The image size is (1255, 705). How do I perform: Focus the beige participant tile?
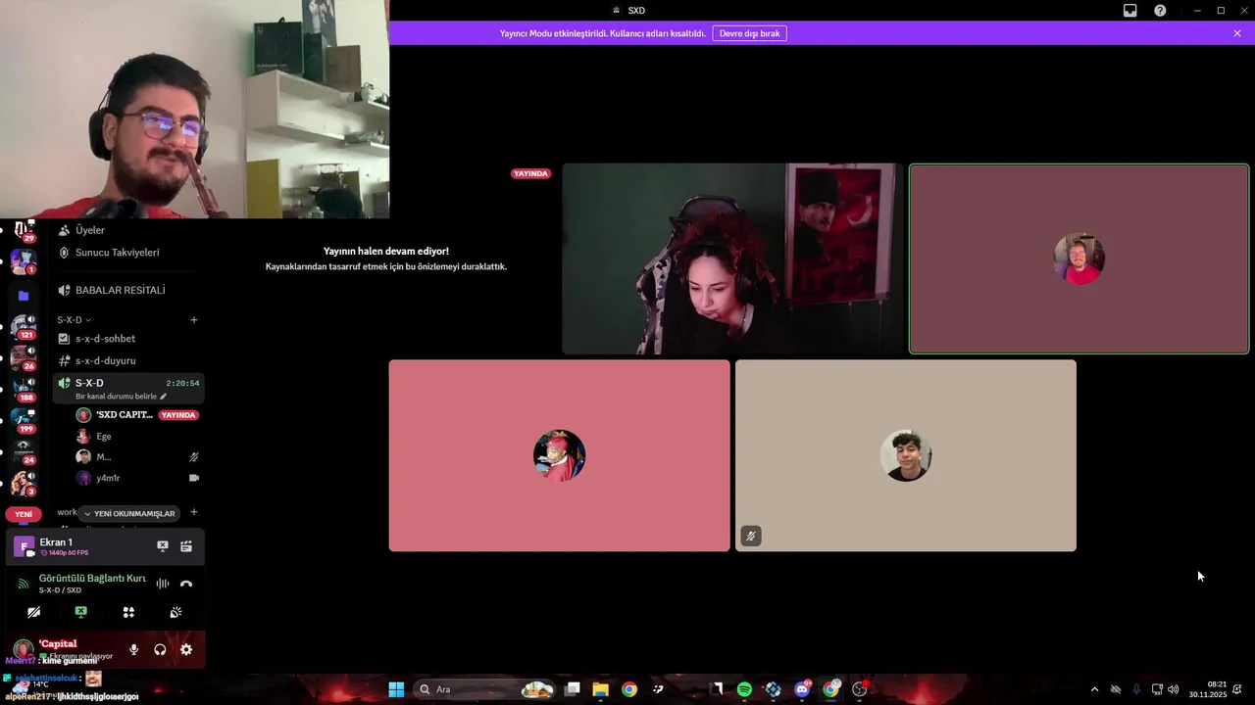pyautogui.click(x=905, y=455)
